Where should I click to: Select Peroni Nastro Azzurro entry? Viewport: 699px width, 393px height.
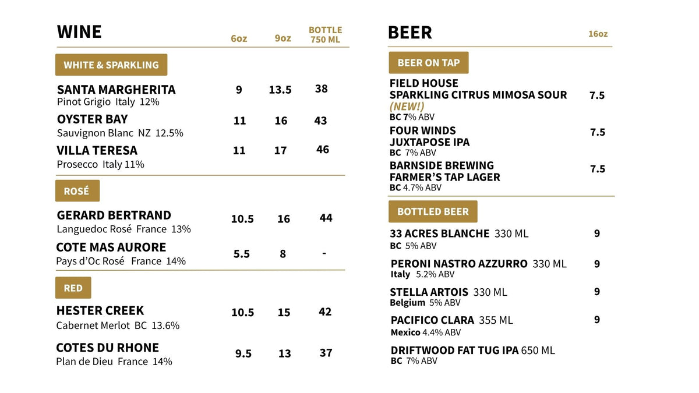(x=478, y=268)
